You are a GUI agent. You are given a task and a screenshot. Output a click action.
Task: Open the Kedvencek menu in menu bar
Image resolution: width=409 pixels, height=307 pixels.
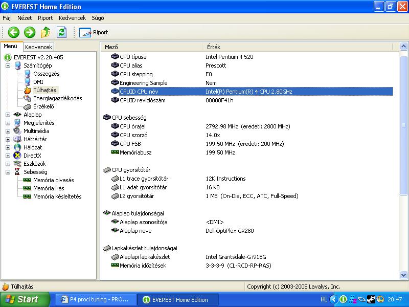click(72, 18)
